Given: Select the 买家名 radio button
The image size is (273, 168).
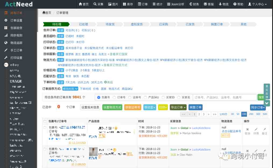Looking at the screenshot, I should [x=179, y=97].
